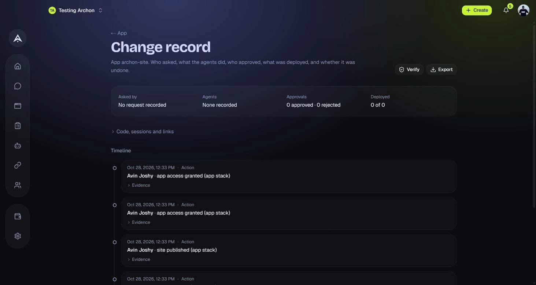Click 'Avin Joshy · site published (app stack)' text
Screen dimensions: 536x285
(x=172, y=250)
